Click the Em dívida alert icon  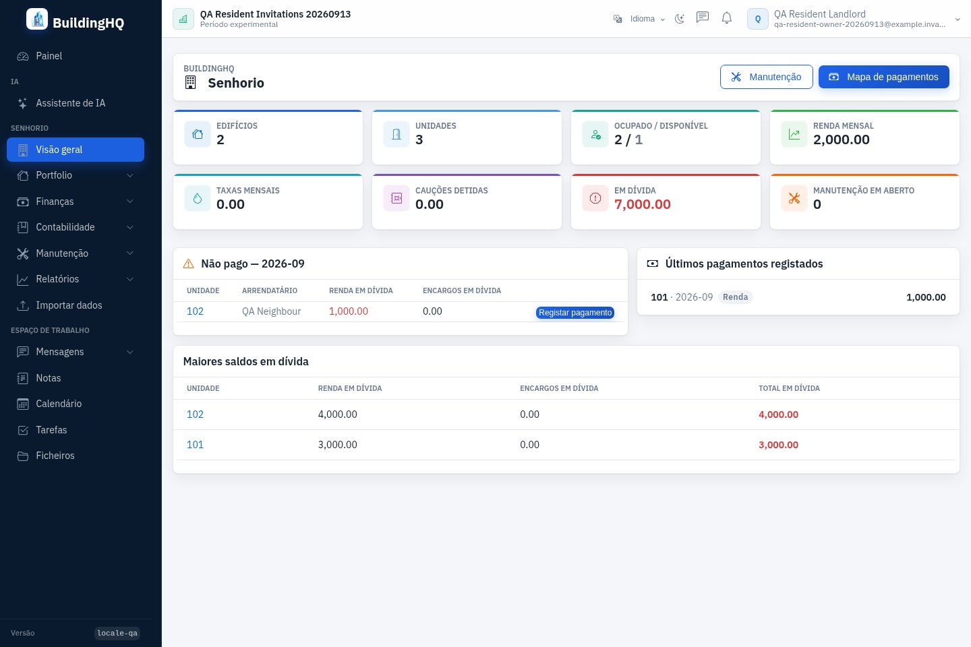click(x=595, y=198)
